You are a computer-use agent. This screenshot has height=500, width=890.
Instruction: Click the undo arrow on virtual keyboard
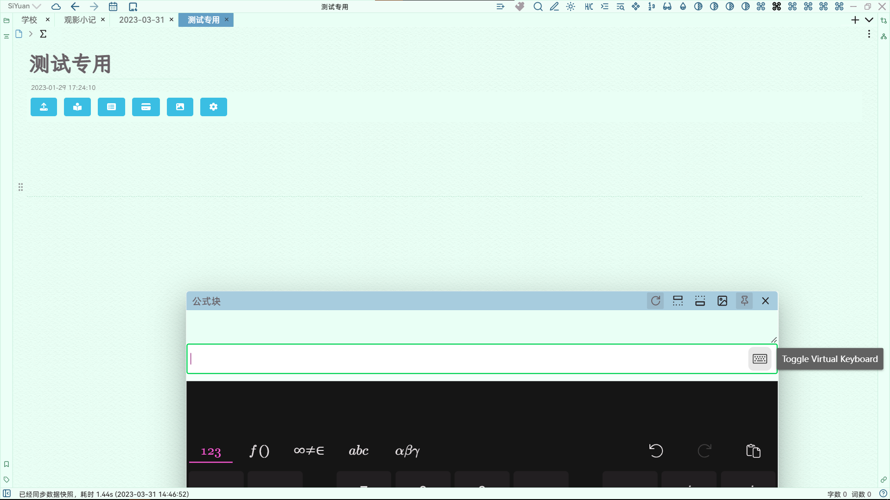point(656,450)
